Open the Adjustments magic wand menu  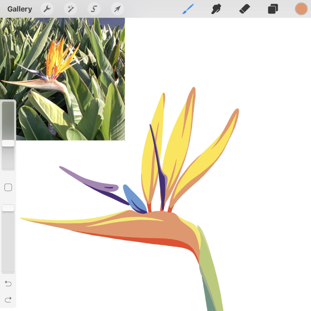pos(70,9)
